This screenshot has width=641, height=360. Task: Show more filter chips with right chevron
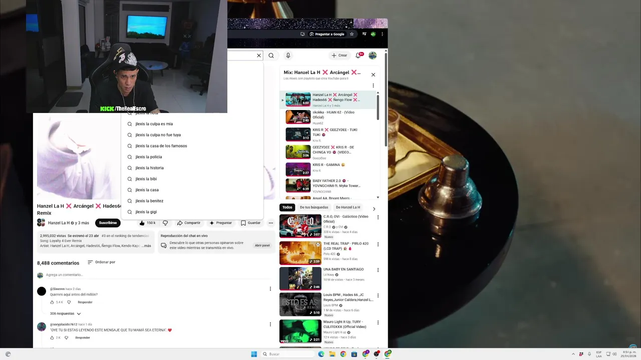click(374, 208)
